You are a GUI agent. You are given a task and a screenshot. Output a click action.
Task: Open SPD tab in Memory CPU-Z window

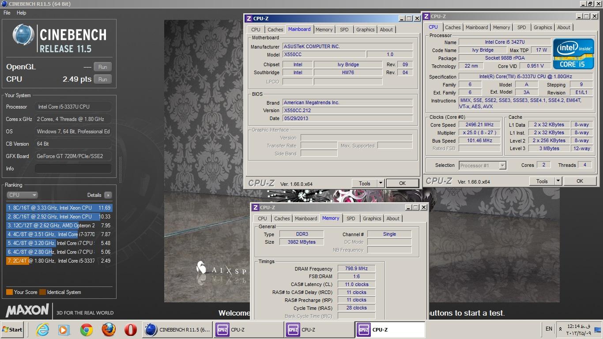point(351,218)
